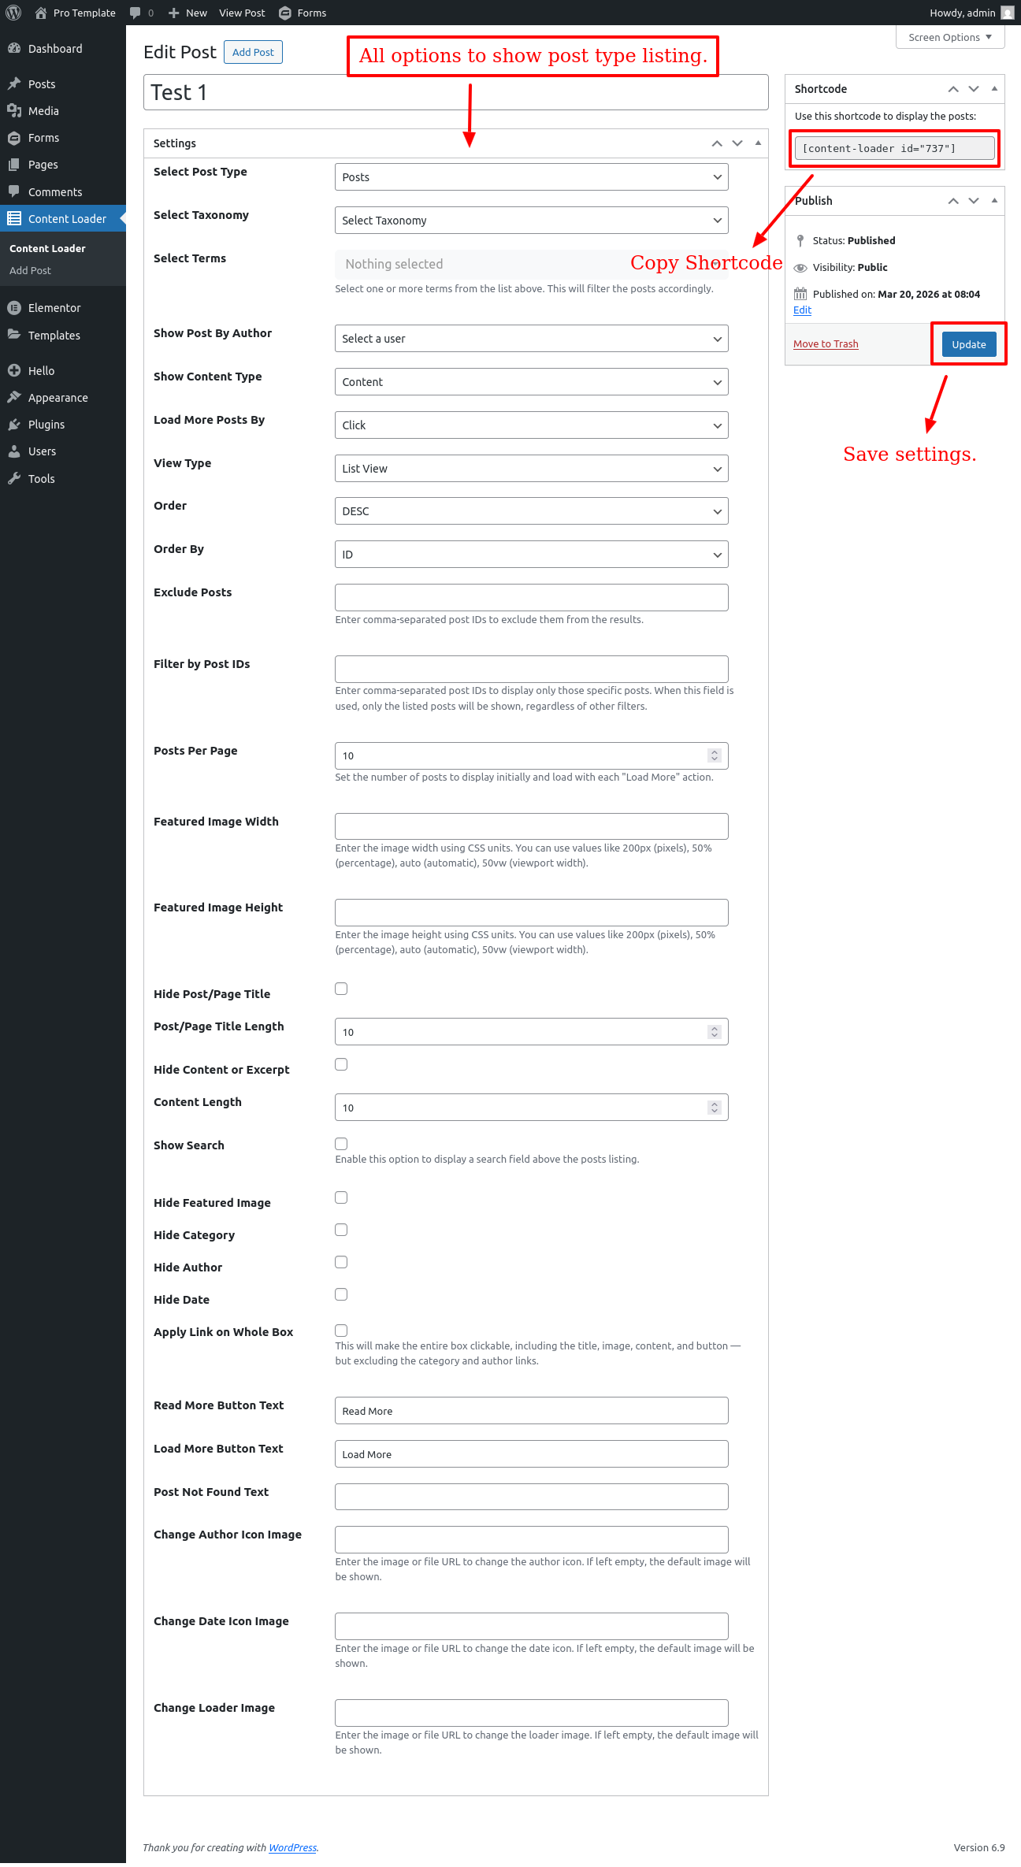
Task: Move the Publish panel down
Action: (x=974, y=201)
